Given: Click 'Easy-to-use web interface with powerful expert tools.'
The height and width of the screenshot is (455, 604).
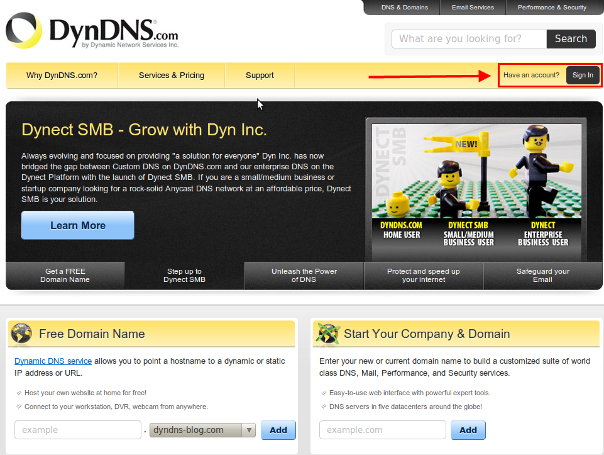Looking at the screenshot, I should coord(410,393).
